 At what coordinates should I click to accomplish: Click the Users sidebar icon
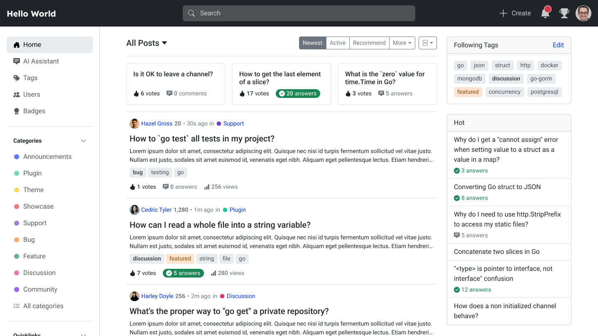[17, 94]
